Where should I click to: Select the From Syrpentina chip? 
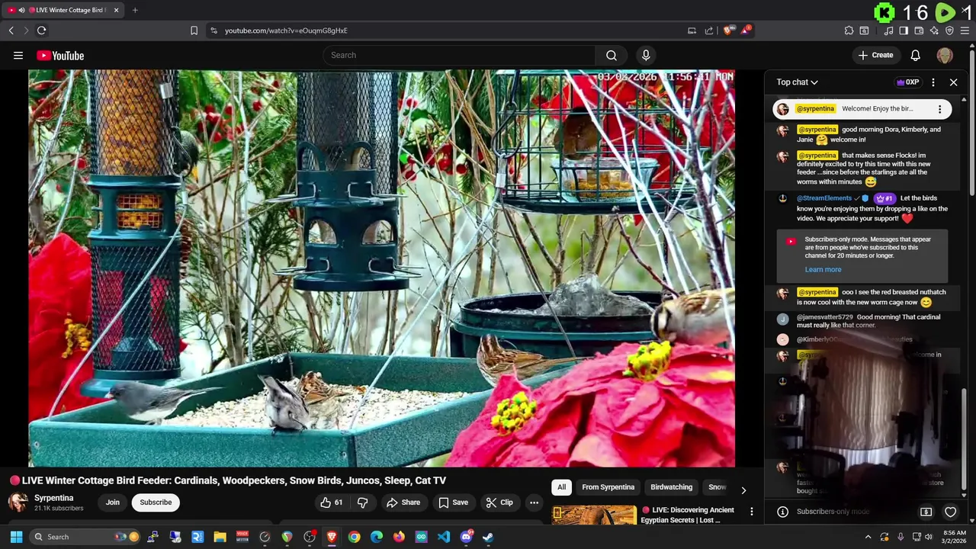tap(608, 487)
